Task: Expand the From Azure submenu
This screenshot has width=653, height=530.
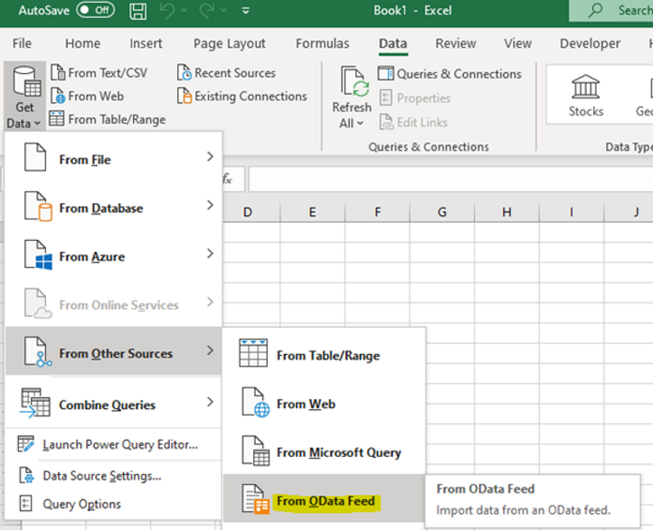Action: tap(113, 255)
